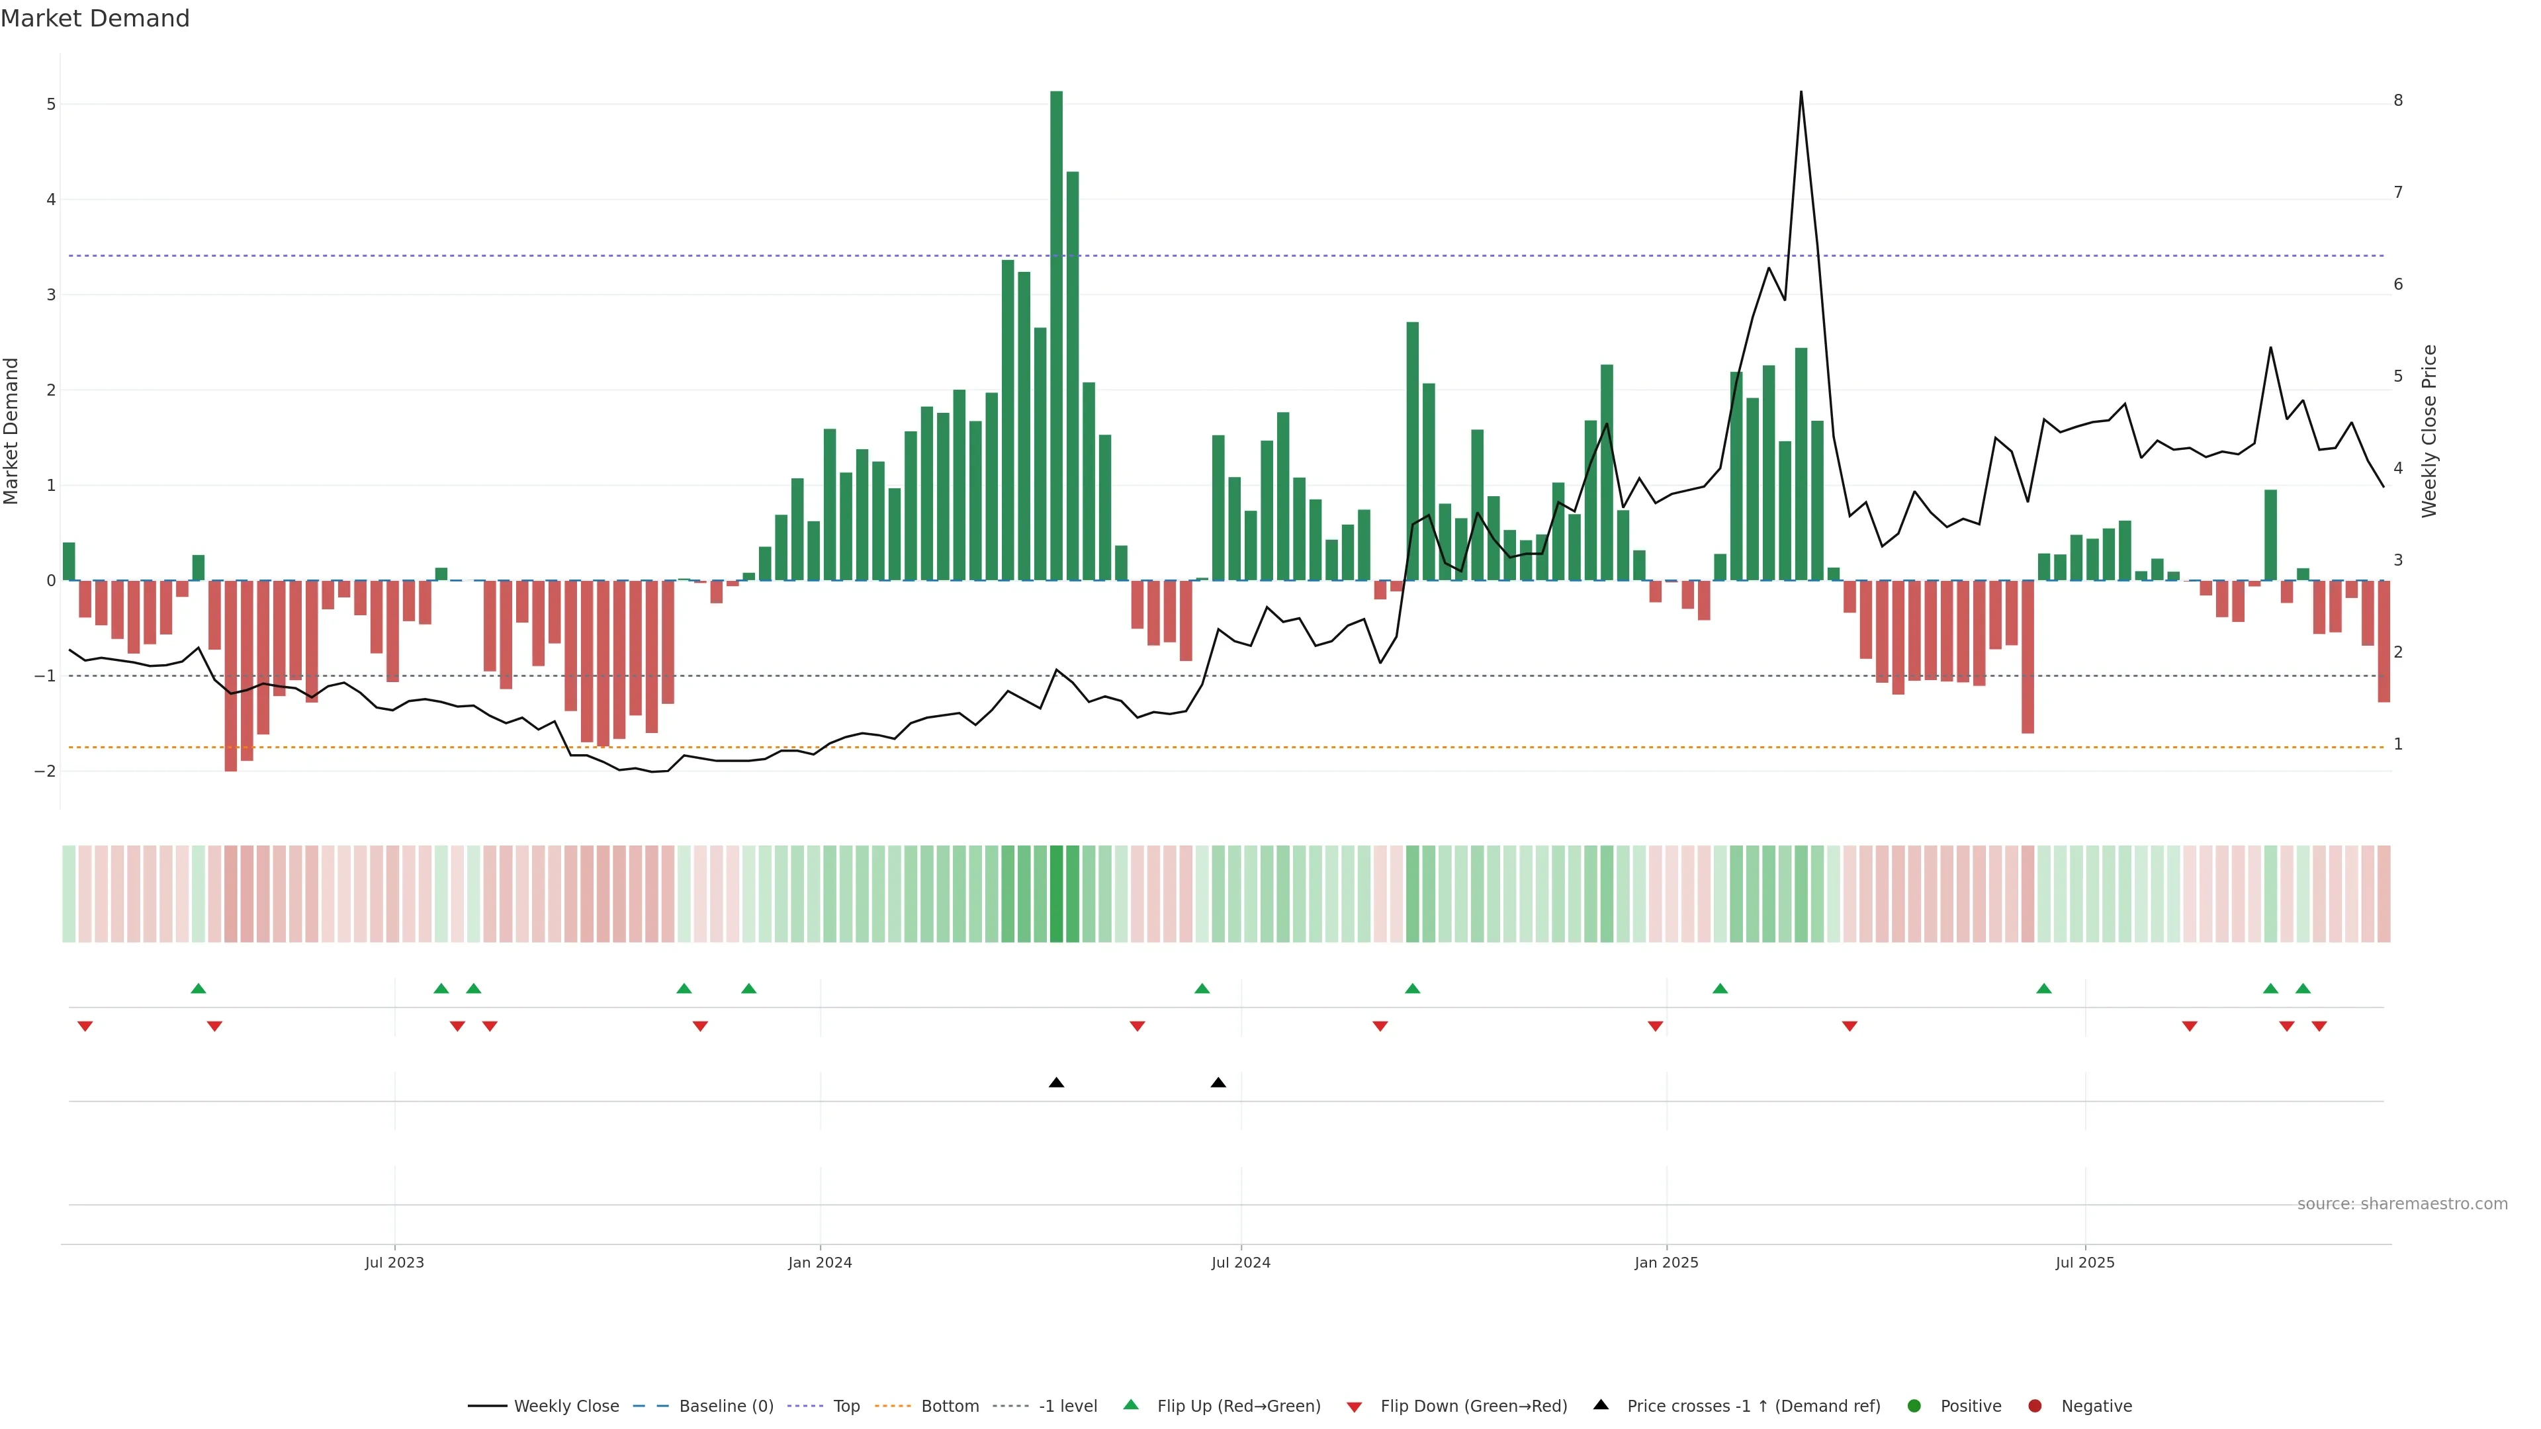This screenshot has height=1429, width=2541.
Task: Click the black Price crosses legend triangle
Action: tap(1600, 1405)
